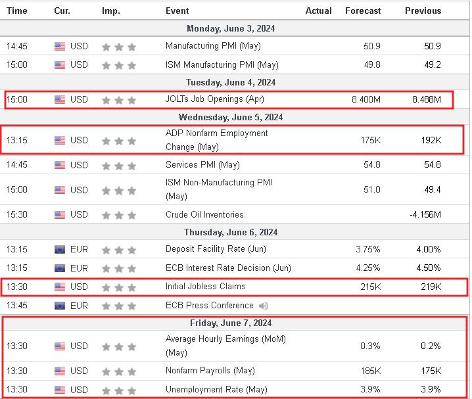
Task: Open the ISM Non-Manufacturing PMI event
Action: [x=218, y=189]
